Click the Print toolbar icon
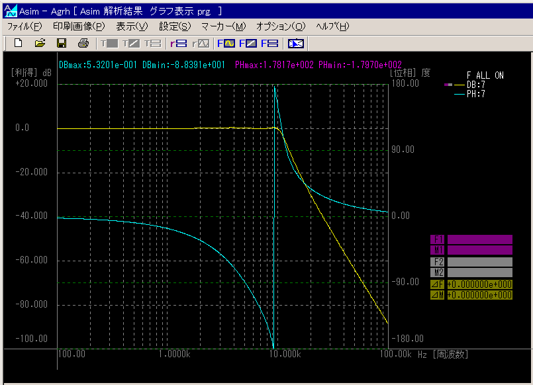The height and width of the screenshot is (385, 533). click(x=83, y=44)
